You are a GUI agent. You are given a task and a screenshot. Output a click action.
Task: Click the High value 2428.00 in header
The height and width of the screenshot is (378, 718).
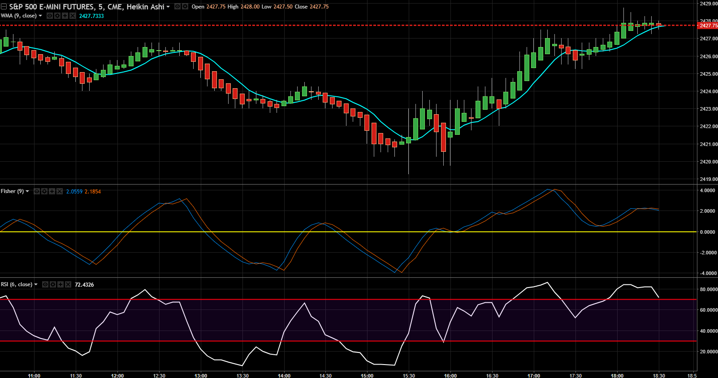(250, 7)
